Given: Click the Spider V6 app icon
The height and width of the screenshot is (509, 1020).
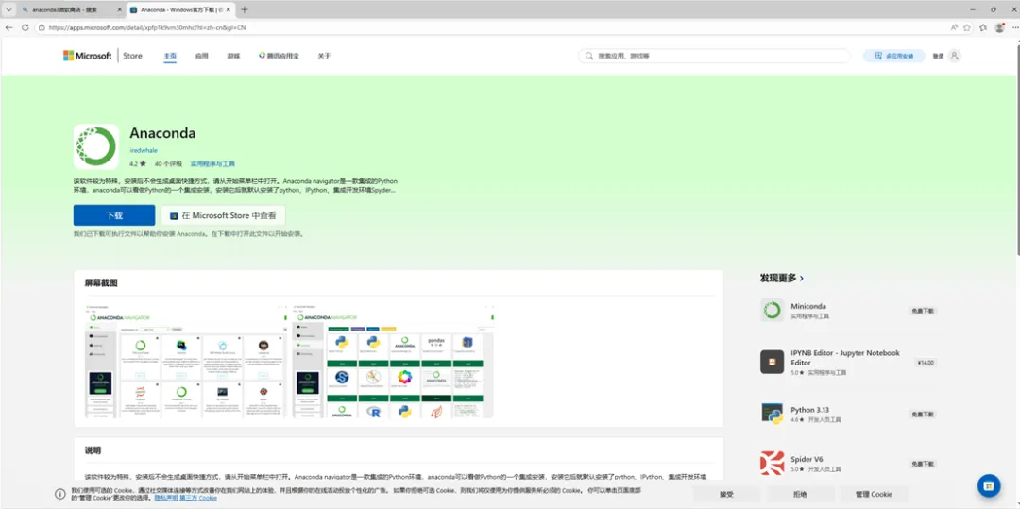Looking at the screenshot, I should [x=773, y=463].
